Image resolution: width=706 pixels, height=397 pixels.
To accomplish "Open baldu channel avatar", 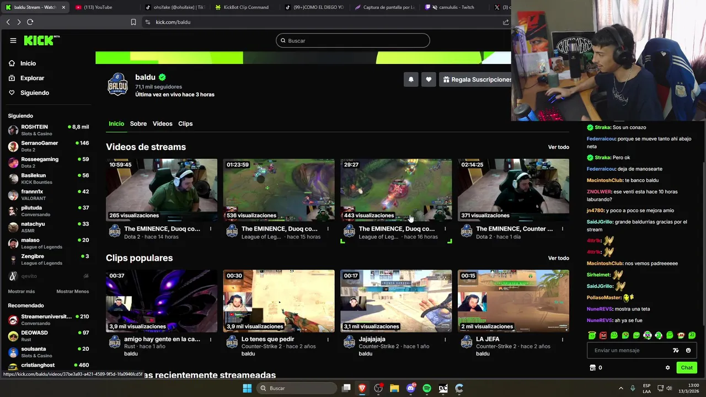I will point(117,85).
